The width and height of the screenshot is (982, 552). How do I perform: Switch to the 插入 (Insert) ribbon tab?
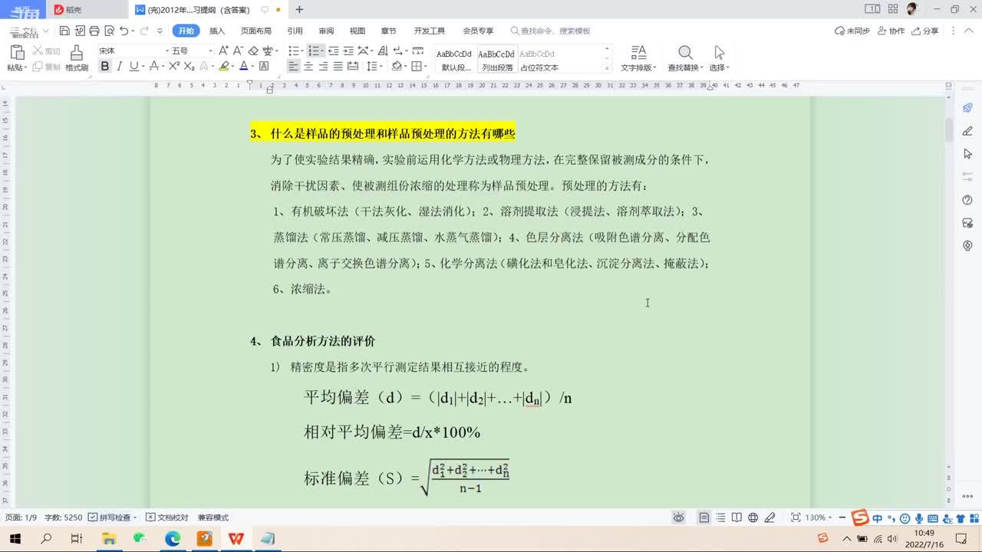tap(217, 31)
